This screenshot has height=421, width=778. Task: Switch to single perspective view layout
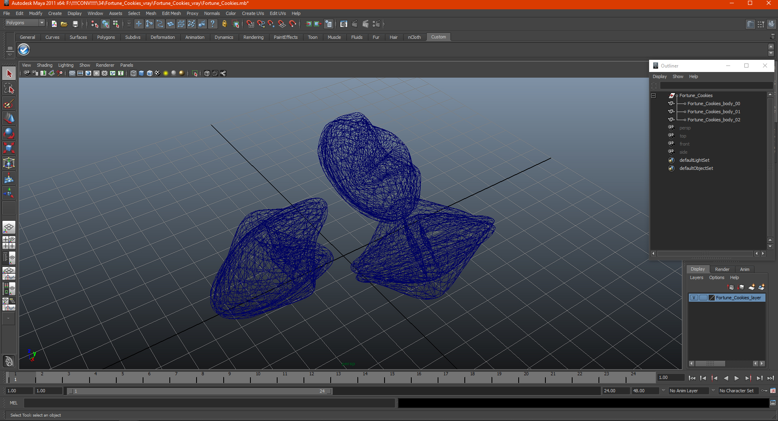(9, 227)
